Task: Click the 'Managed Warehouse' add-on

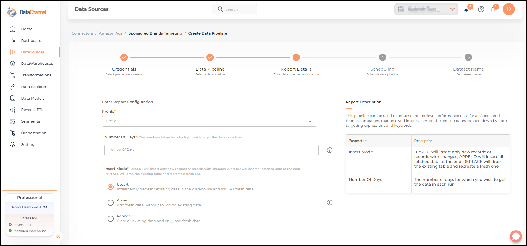Action: [x=30, y=231]
